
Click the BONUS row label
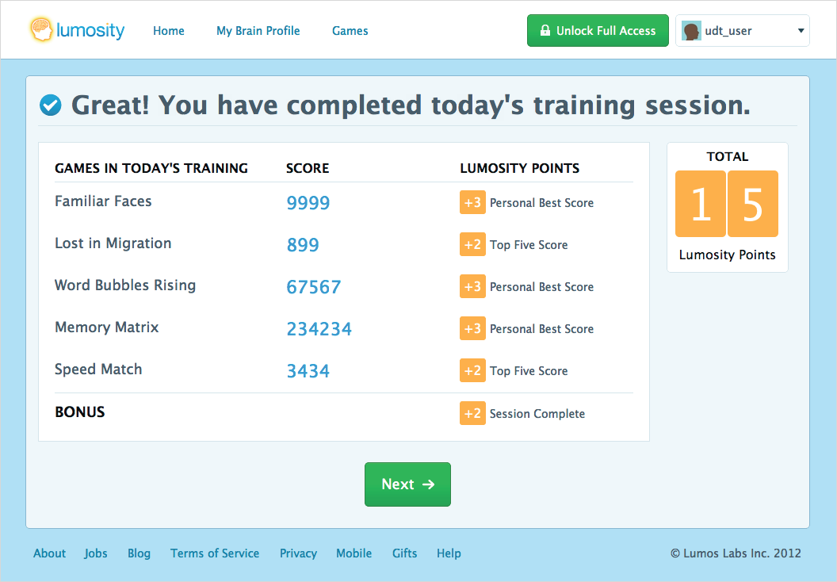(x=79, y=412)
